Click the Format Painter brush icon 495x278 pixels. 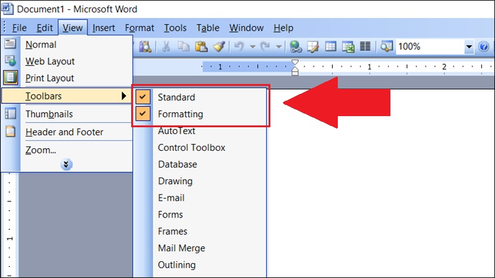pos(219,47)
